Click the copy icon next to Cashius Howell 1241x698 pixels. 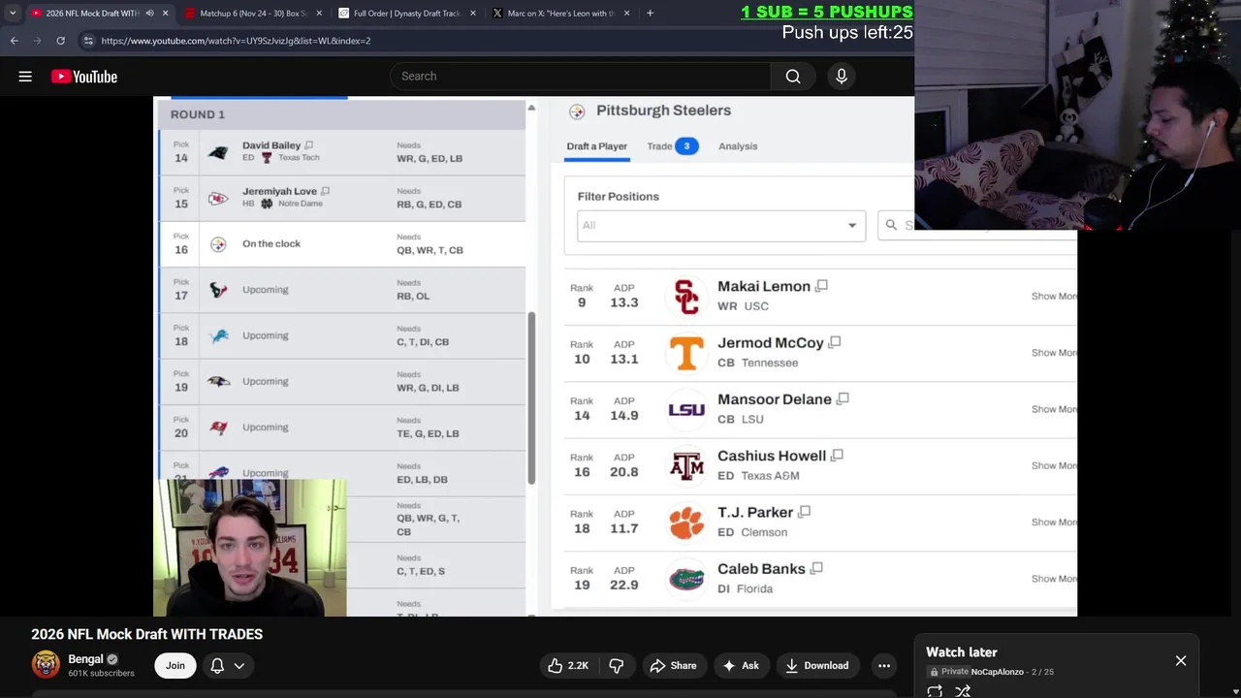coord(837,455)
